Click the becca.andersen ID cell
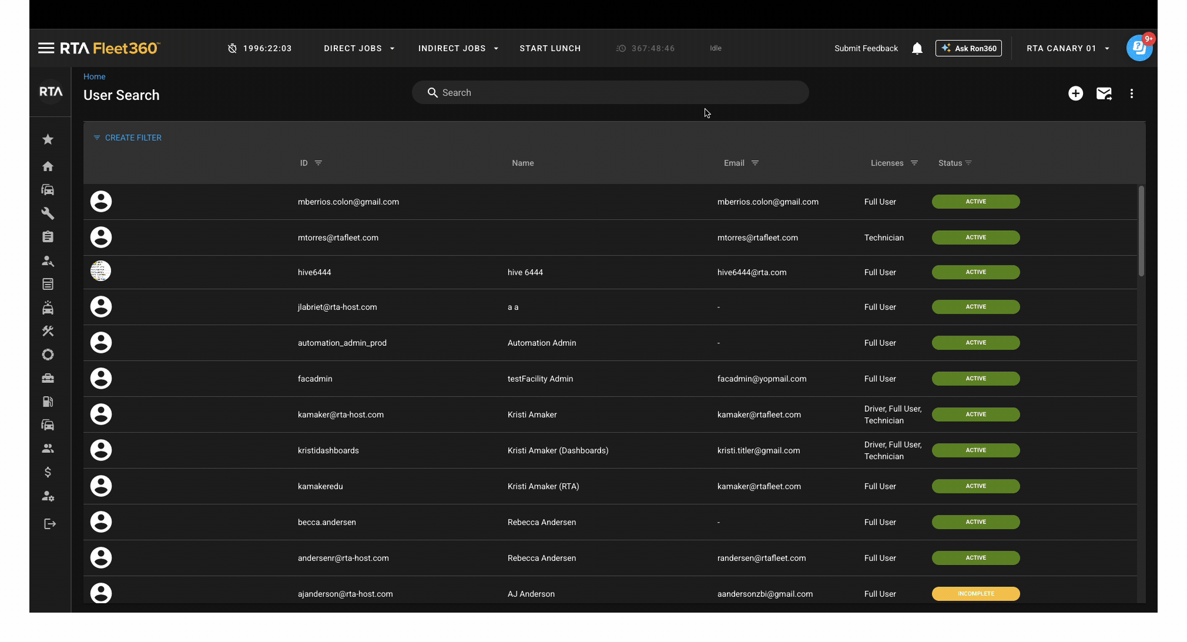The image size is (1187, 642). click(327, 522)
